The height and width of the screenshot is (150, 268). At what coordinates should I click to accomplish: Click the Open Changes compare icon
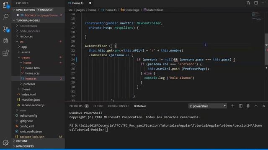coord(248,3)
